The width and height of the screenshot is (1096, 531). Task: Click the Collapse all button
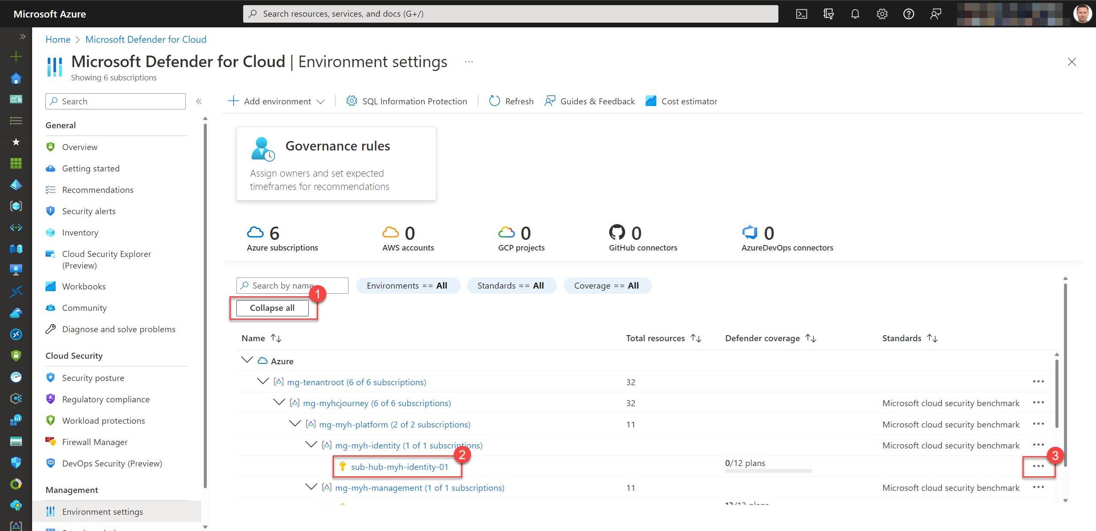(273, 307)
